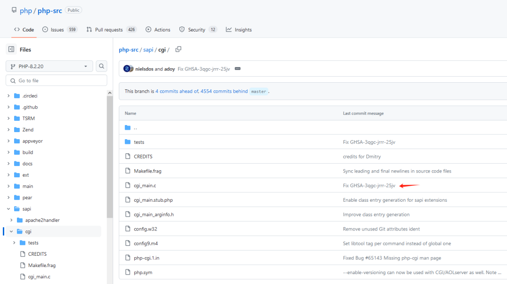507x284 pixels.
Task: Open the Security tab
Action: [198, 30]
